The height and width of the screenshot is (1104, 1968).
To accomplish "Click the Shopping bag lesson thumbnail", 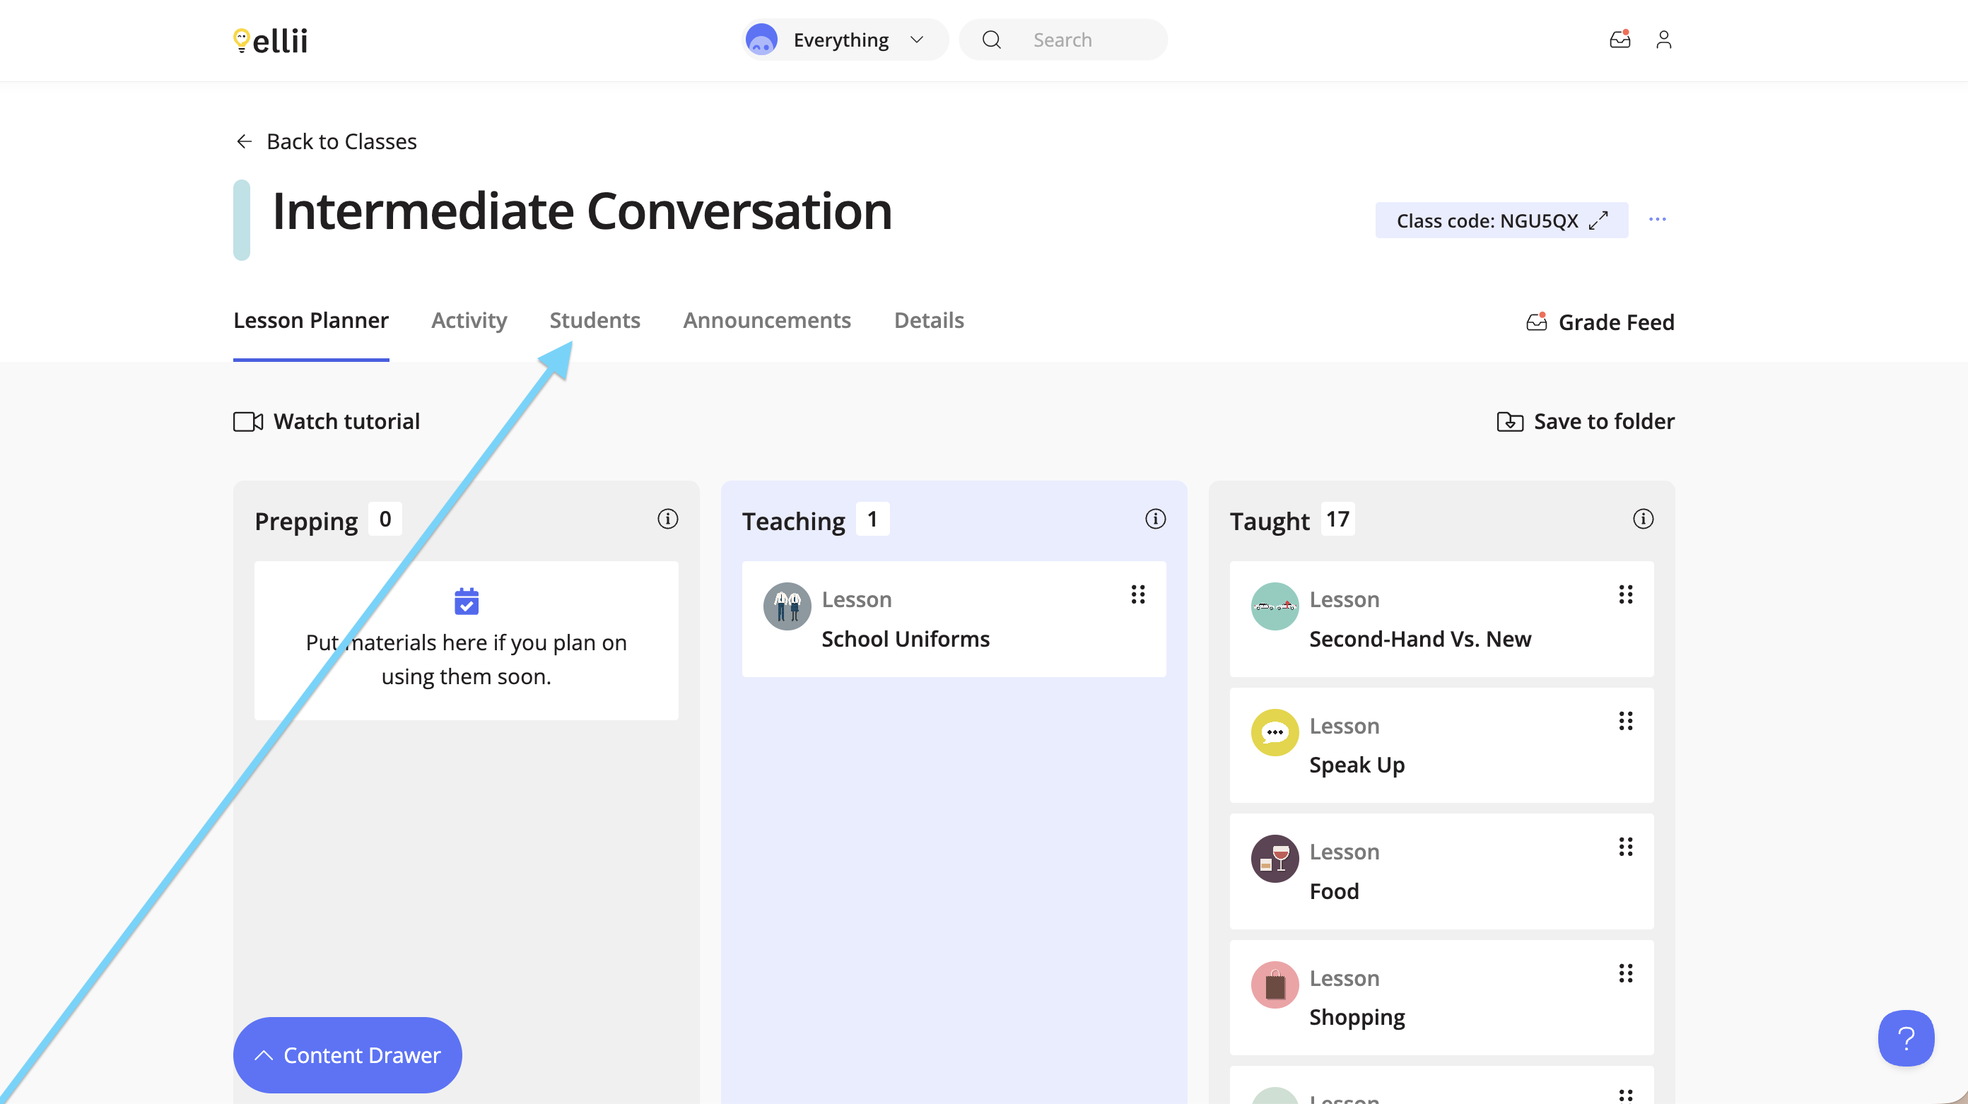I will [x=1275, y=985].
